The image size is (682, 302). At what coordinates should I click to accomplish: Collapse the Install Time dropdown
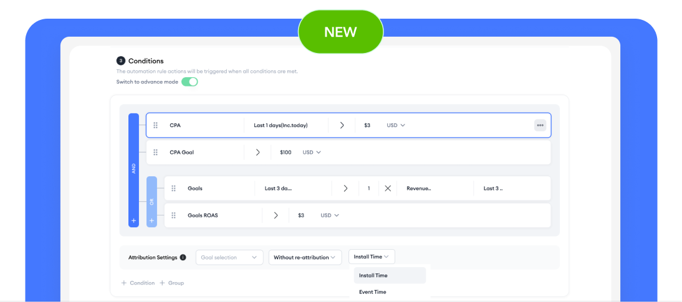(372, 257)
